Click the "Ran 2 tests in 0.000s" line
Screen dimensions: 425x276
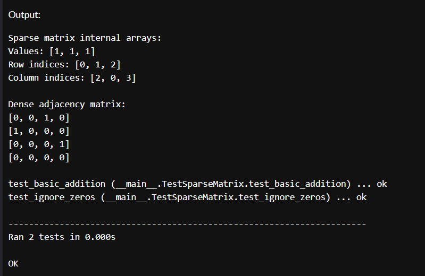[62, 237]
